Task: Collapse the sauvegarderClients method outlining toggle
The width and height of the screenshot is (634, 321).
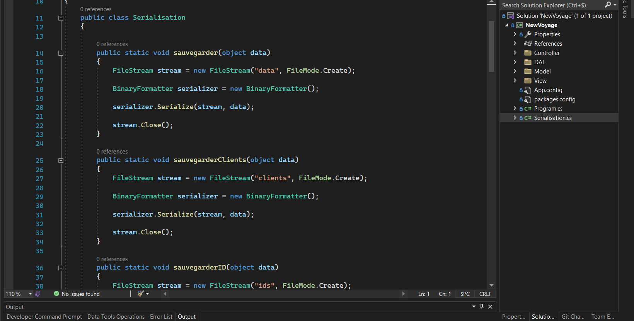Action: [61, 160]
